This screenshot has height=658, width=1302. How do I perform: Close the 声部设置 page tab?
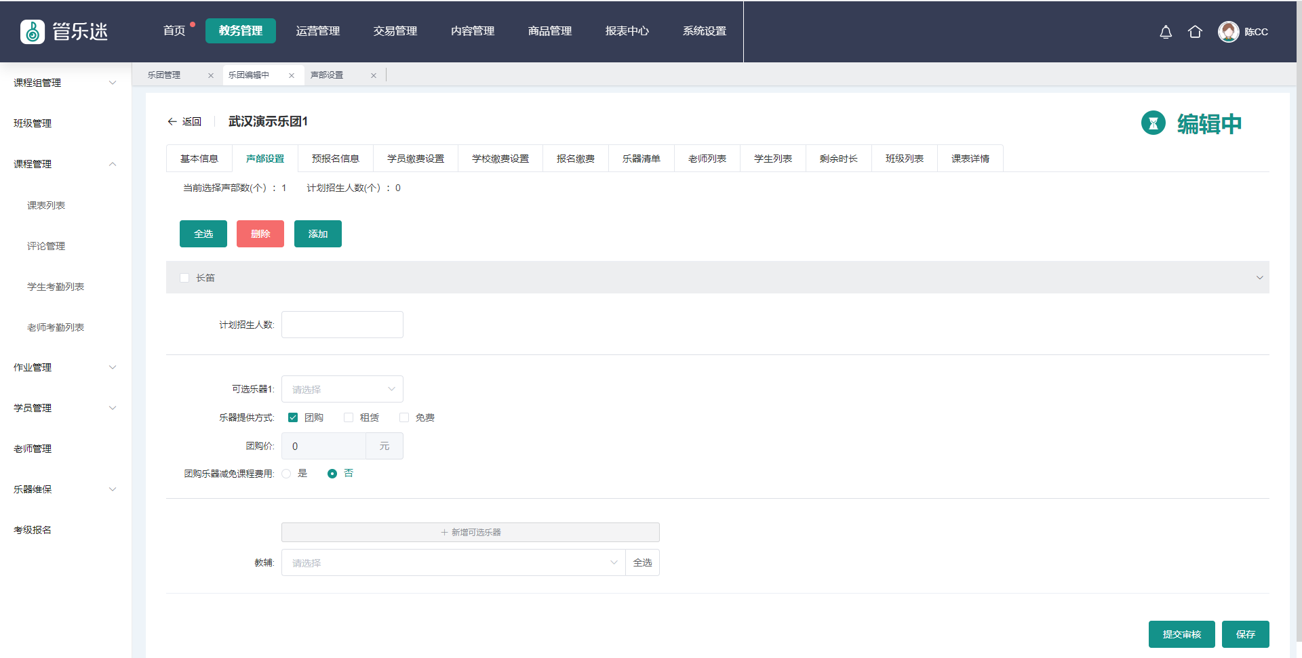coord(374,76)
